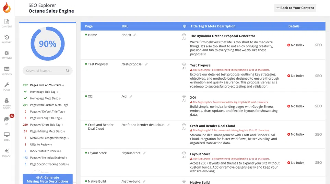Click title "The DynamiX Octane Proposal Generator"

point(222,36)
